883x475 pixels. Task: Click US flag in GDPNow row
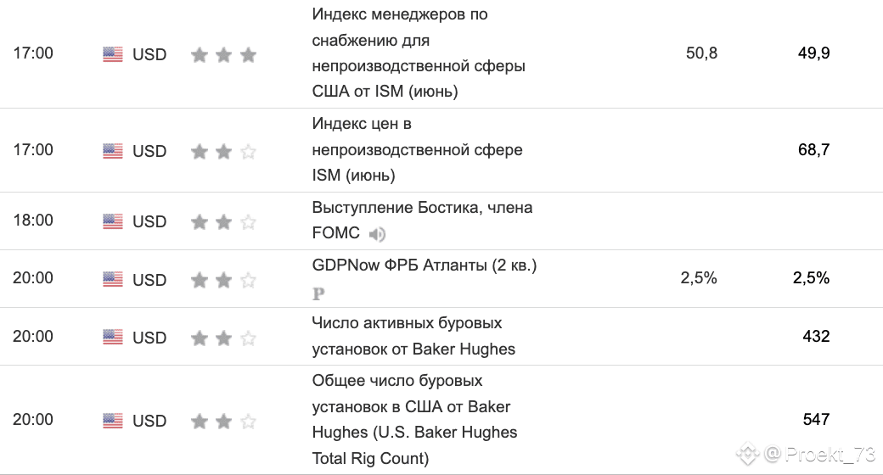tap(113, 278)
